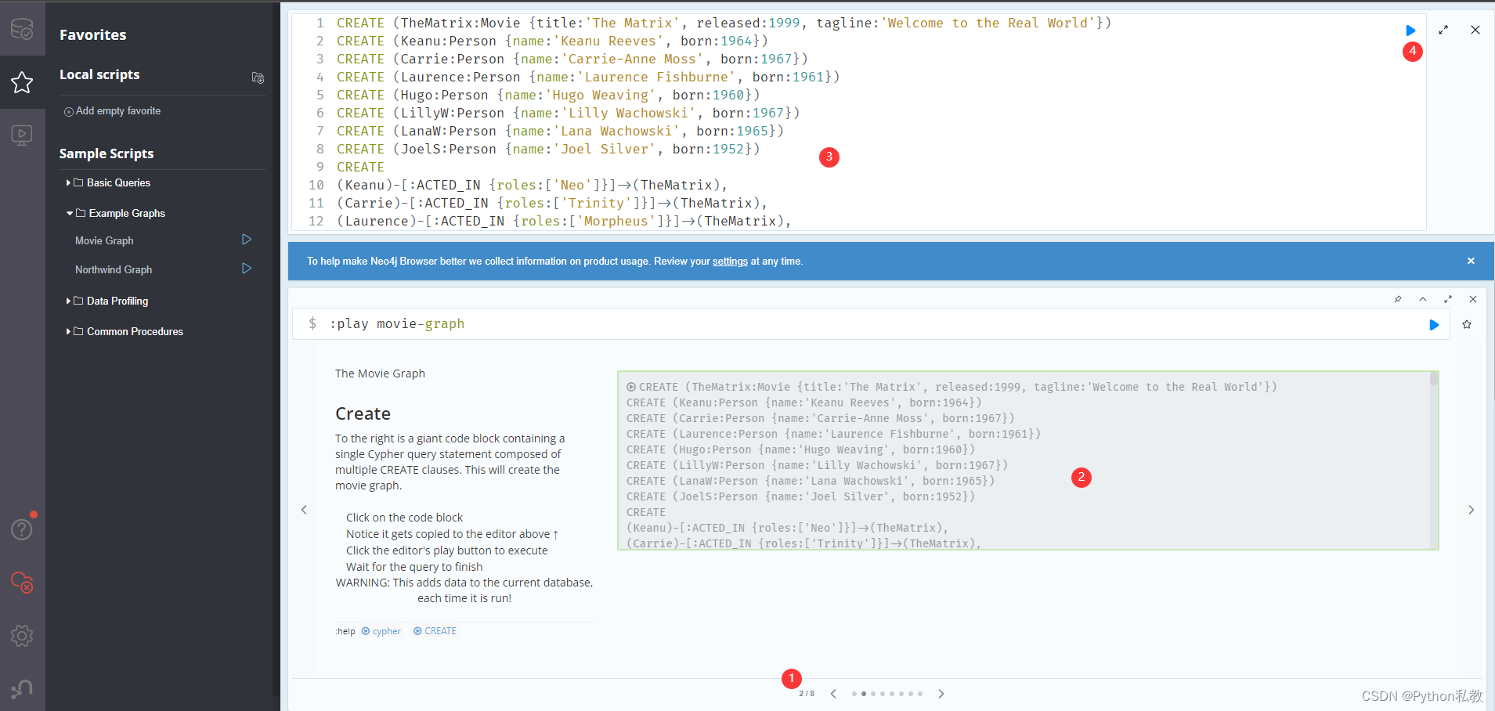Click editor line 12 with Morpheus role
Image resolution: width=1495 pixels, height=711 pixels.
[564, 221]
